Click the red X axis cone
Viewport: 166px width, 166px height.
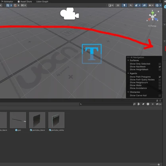[149, 19]
